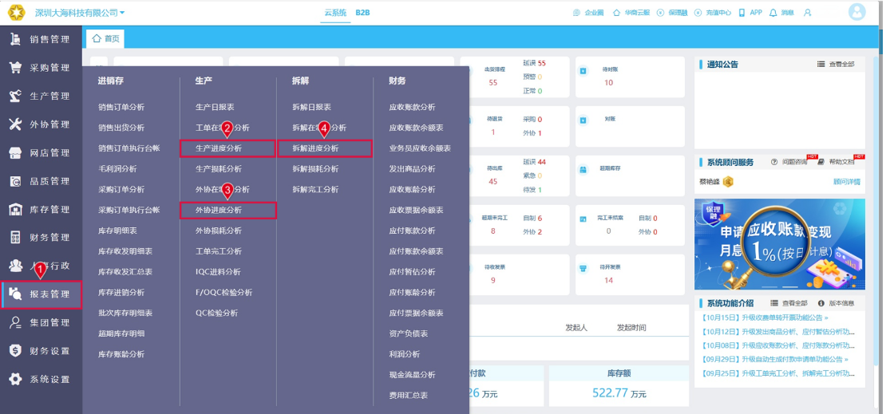The height and width of the screenshot is (414, 886).
Task: Open 销售管理 sidebar module
Action: (x=41, y=40)
